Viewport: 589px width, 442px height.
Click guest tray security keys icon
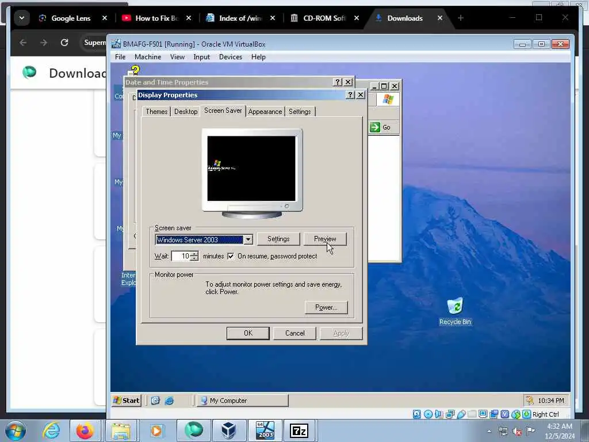[530, 401]
